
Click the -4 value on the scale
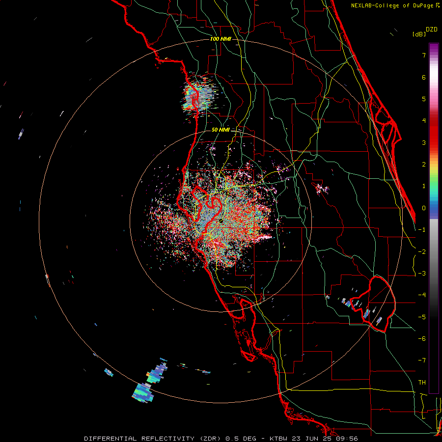click(422, 295)
